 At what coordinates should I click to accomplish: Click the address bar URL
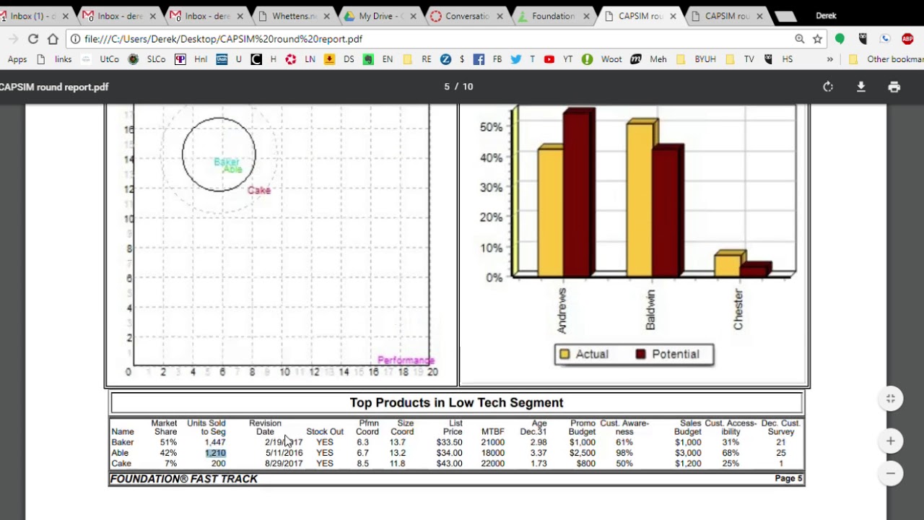(x=223, y=39)
